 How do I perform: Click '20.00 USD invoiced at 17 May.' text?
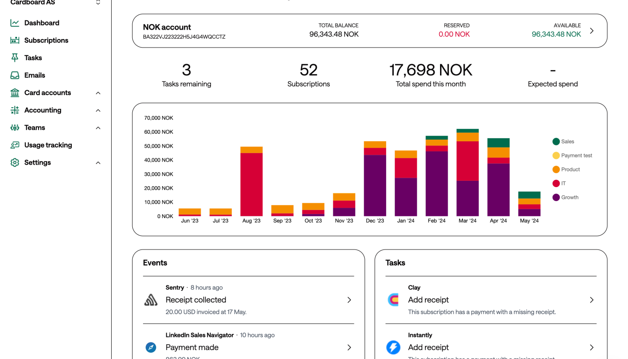[206, 312]
